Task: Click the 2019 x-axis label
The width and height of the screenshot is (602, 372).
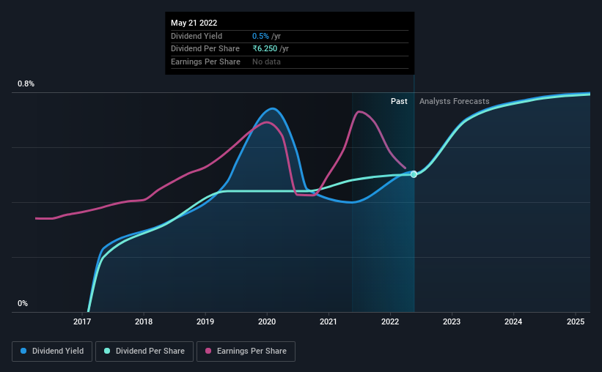Action: [x=205, y=321]
